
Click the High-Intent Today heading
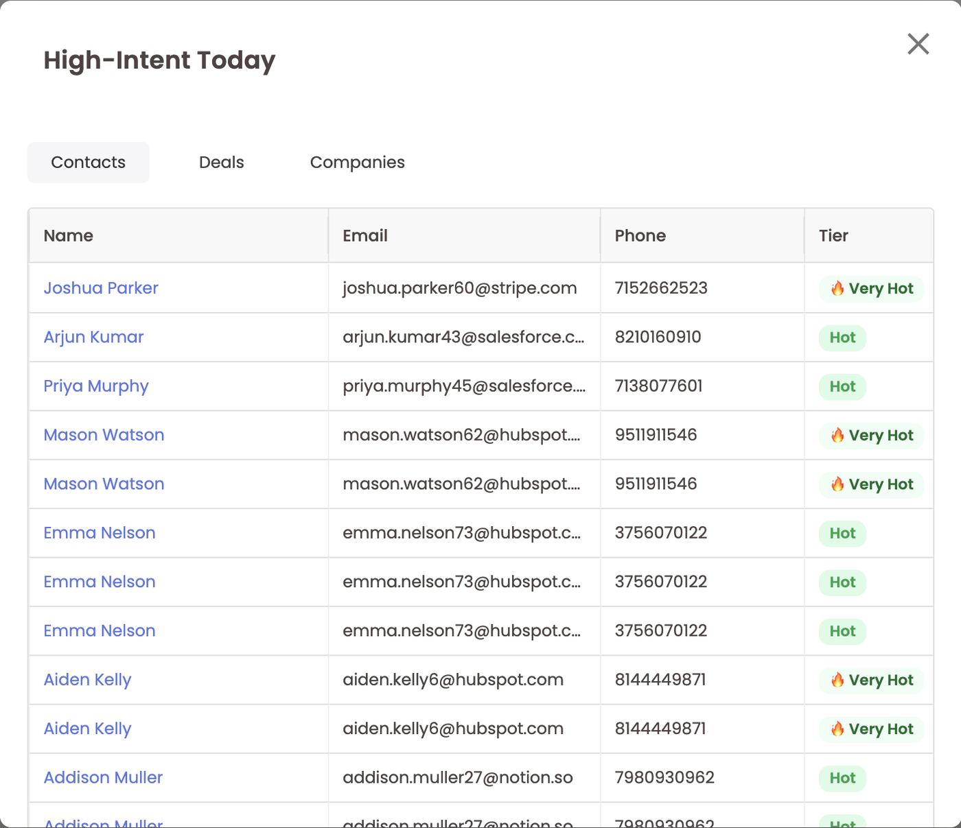pyautogui.click(x=159, y=60)
